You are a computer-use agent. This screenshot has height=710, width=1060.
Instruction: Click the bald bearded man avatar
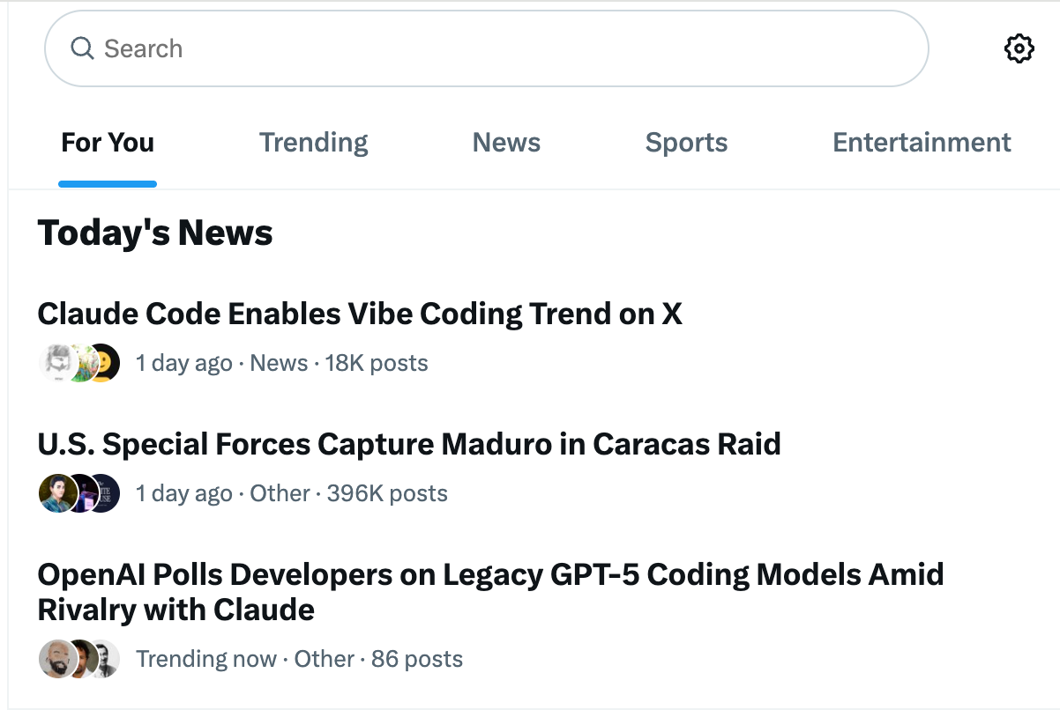[55, 659]
